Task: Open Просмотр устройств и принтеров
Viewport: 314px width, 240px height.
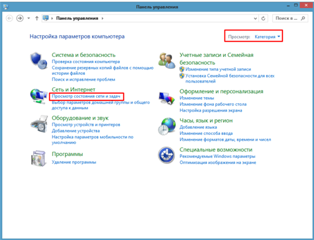Action: [x=86, y=124]
